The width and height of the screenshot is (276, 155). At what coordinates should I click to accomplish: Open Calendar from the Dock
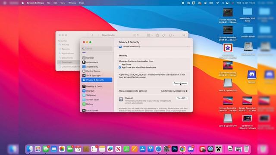point(78,149)
